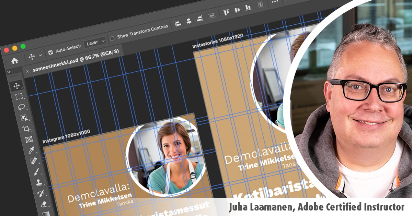
Task: Select the Object Selection tool
Action: coord(24,118)
